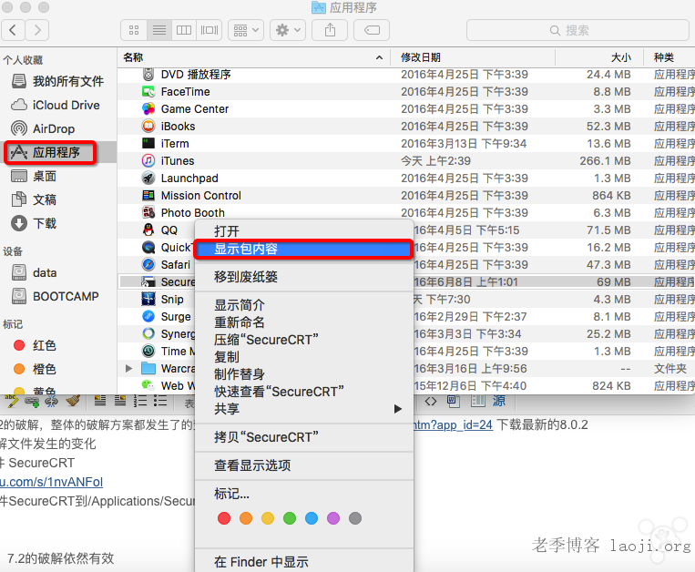Viewport: 695px width, 572px height.
Task: Expand the Warcraft folder disclosure triangle
Action: [x=129, y=368]
